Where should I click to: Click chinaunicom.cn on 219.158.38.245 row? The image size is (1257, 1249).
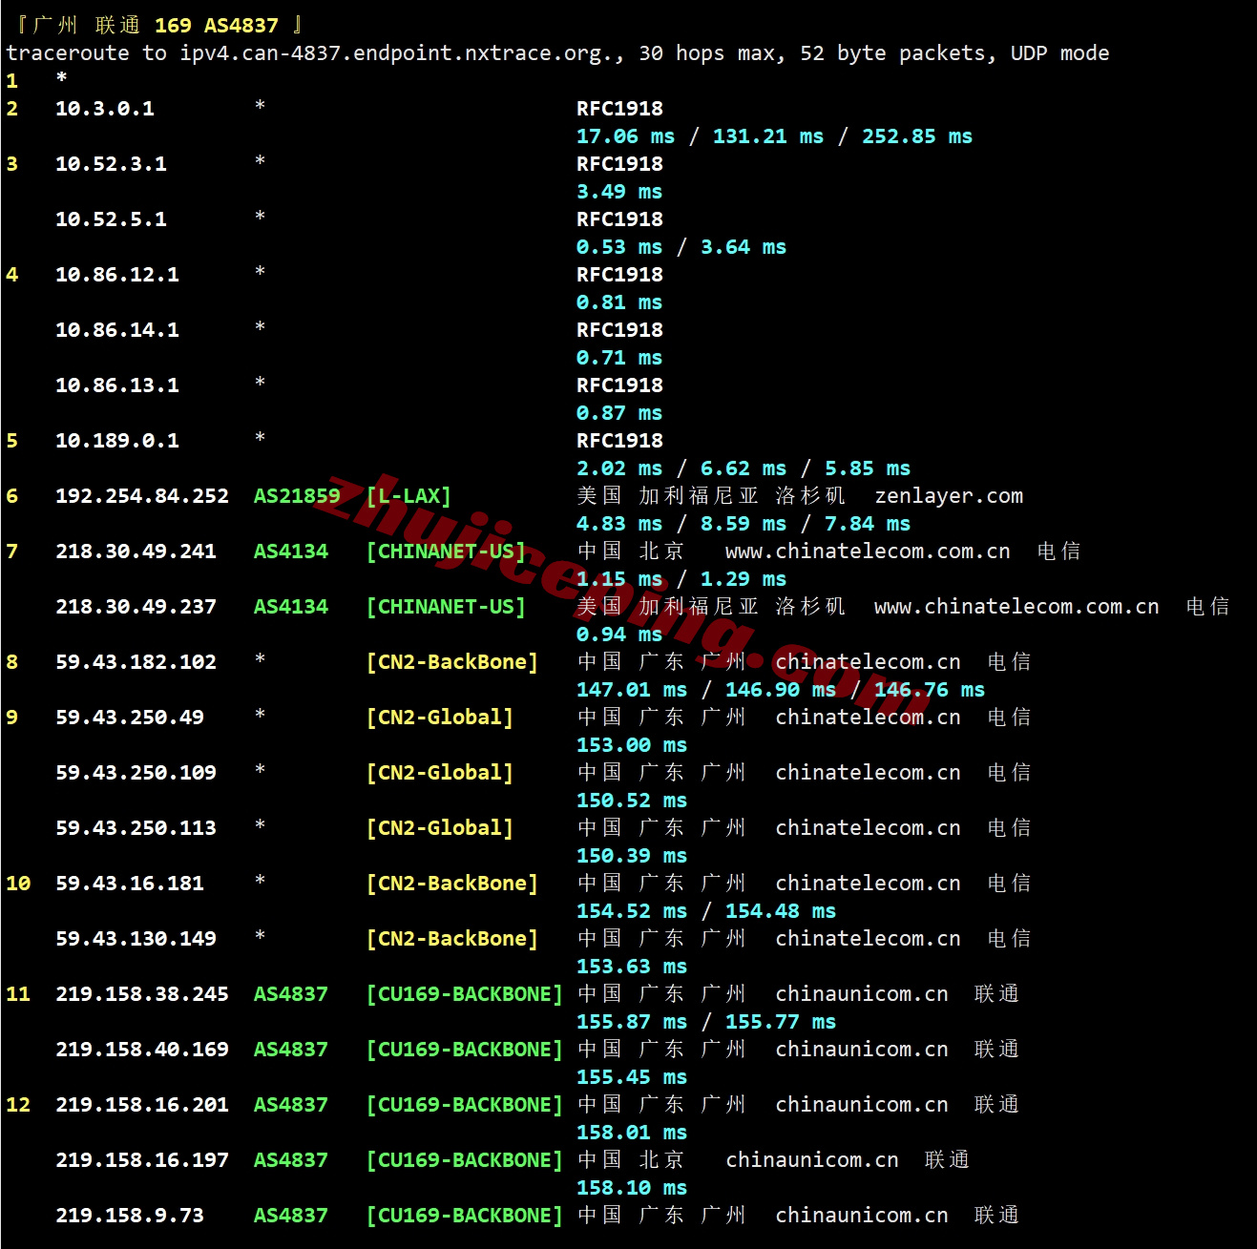pyautogui.click(x=862, y=994)
